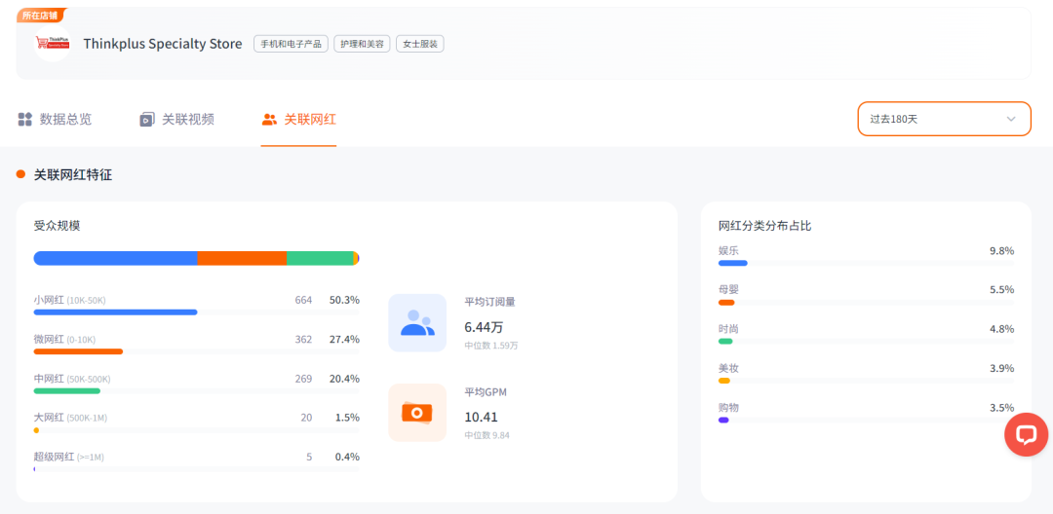Click the 平均订阅量 subscribers icon
1053x514 pixels.
(417, 323)
